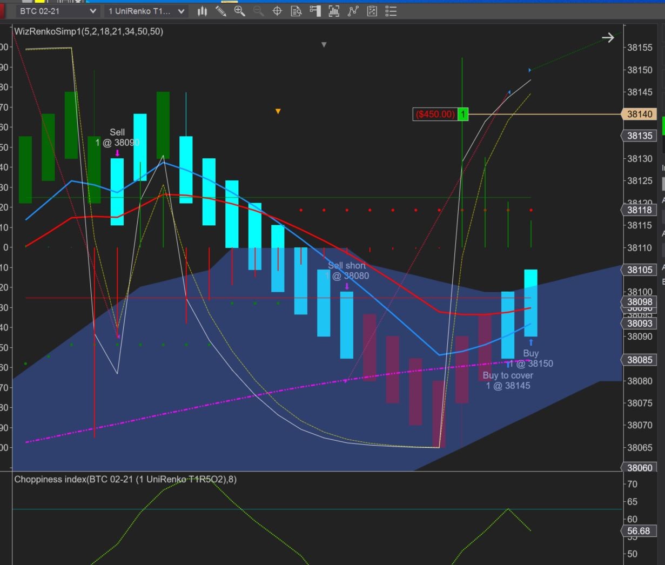This screenshot has width=665, height=565.
Task: Click the white right-arrow scroll icon
Action: pos(608,37)
